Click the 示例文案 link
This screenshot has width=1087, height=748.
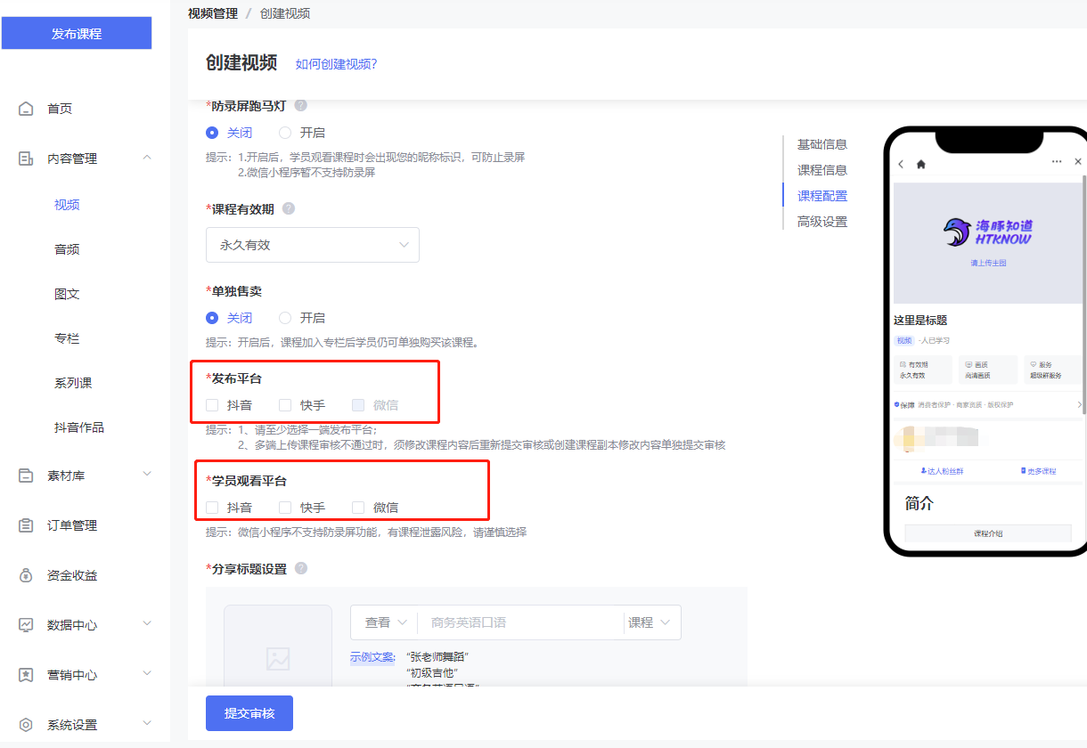372,657
